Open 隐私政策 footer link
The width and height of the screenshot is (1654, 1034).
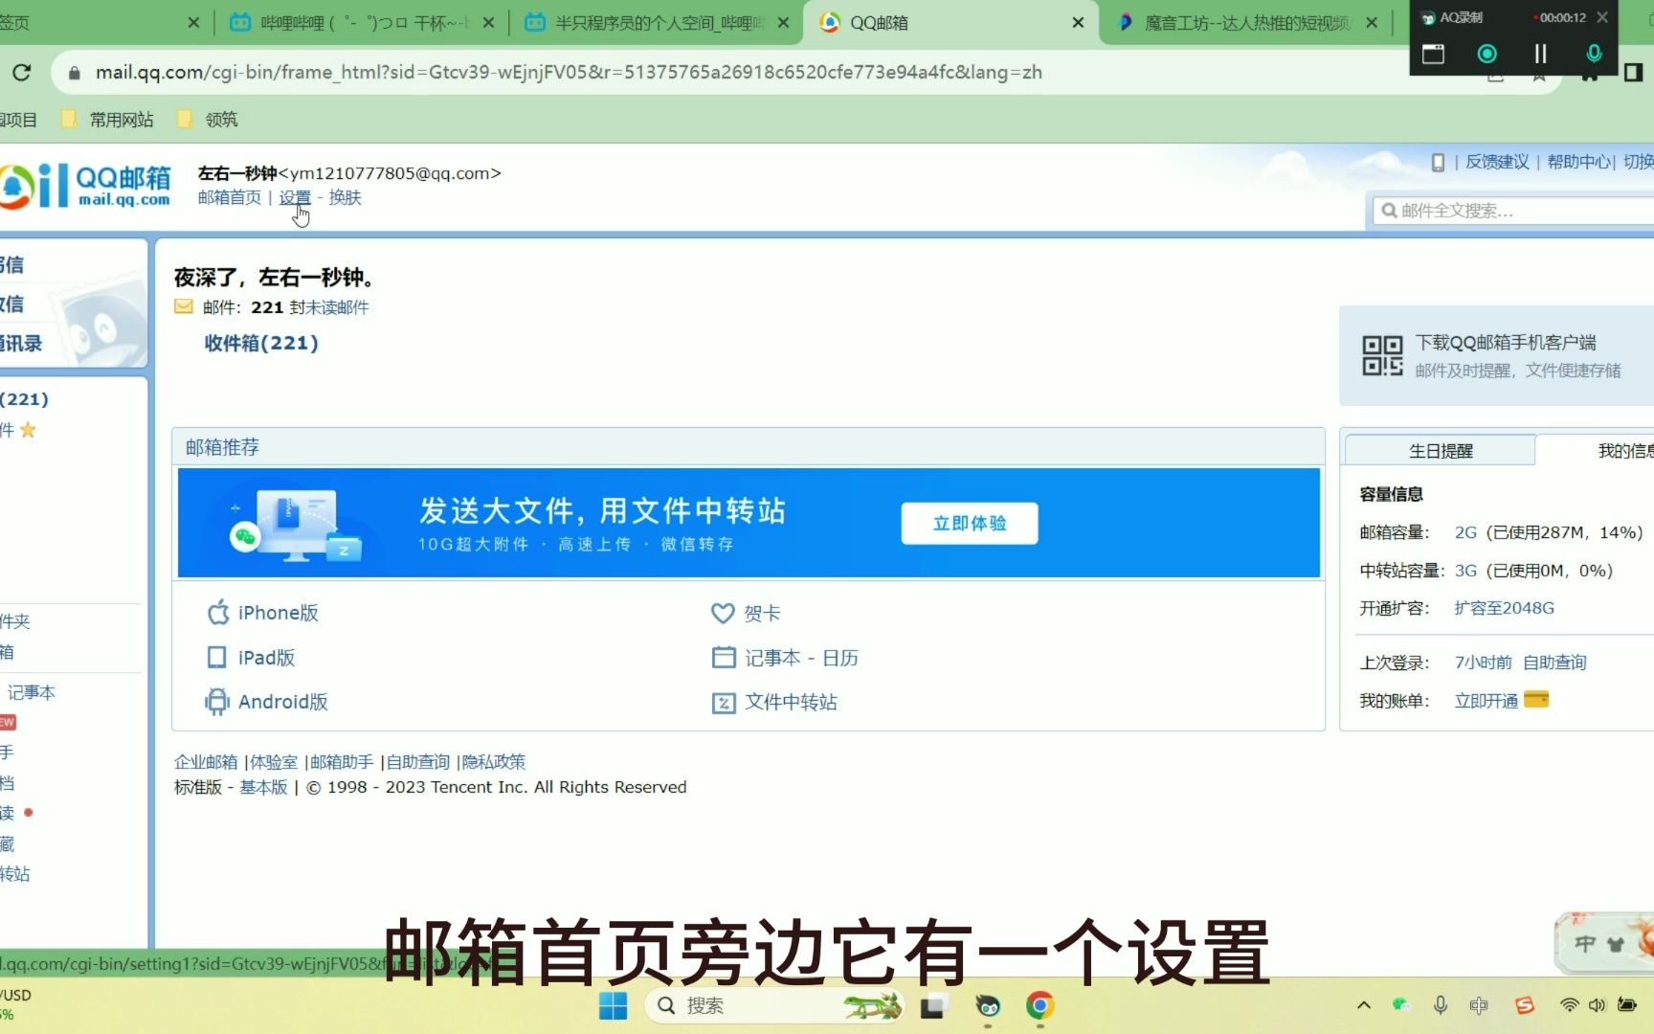coord(494,762)
